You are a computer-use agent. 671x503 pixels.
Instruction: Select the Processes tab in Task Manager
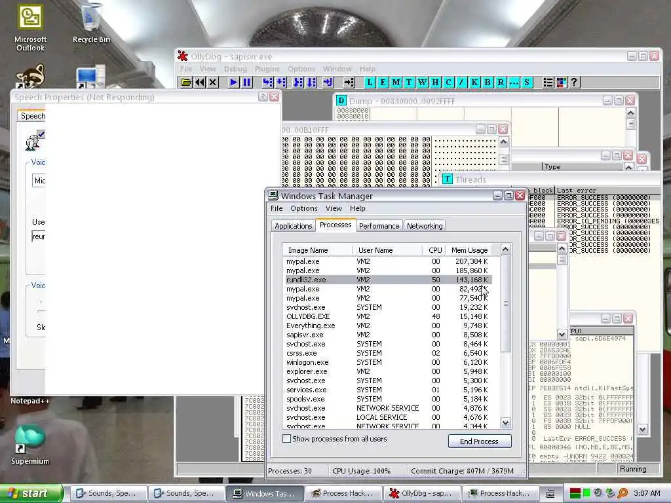click(x=335, y=225)
